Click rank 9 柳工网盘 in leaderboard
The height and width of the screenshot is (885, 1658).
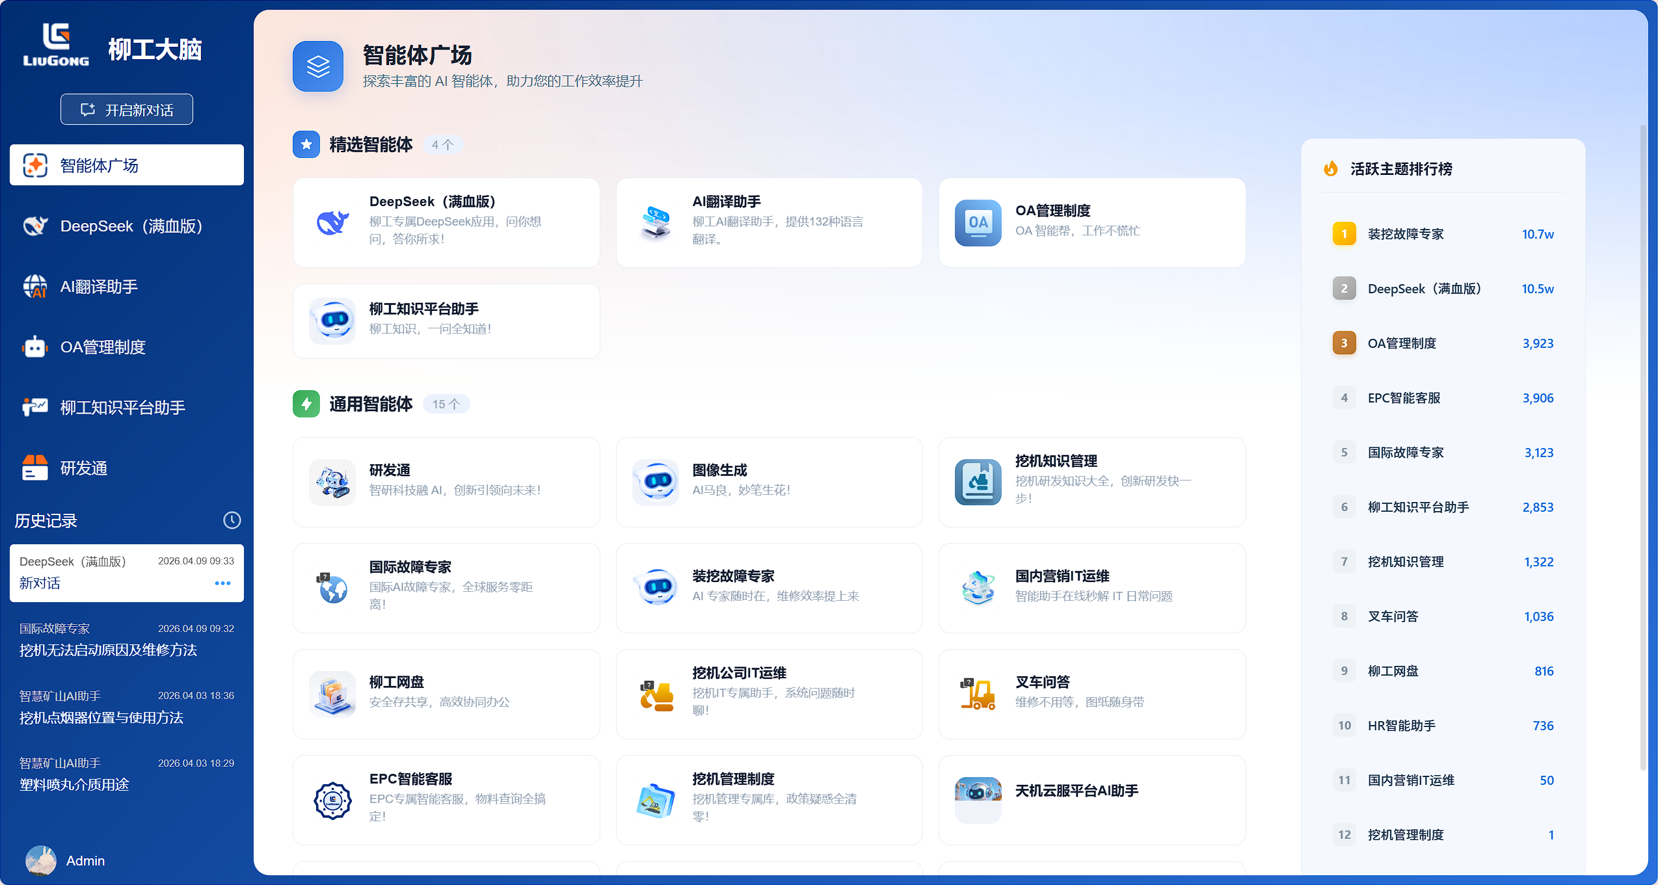(1443, 671)
